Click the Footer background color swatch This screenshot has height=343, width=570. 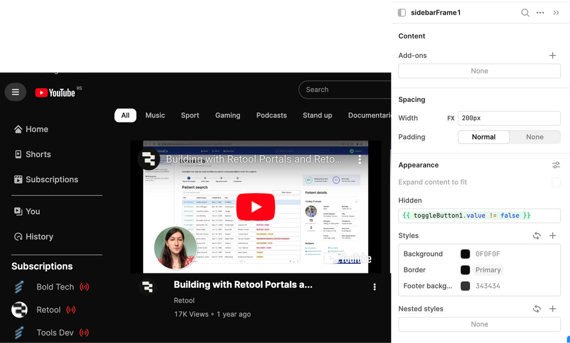pyautogui.click(x=465, y=286)
